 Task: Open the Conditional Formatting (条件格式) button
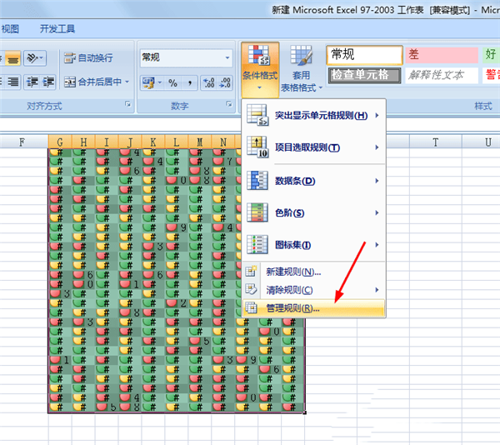pyautogui.click(x=260, y=69)
